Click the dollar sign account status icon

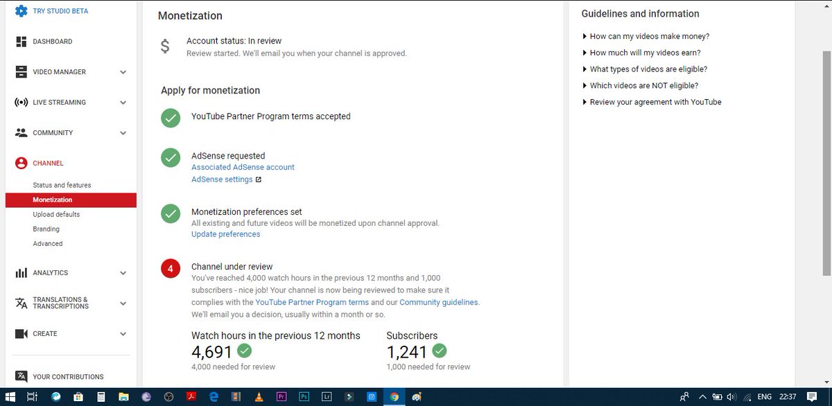(165, 46)
